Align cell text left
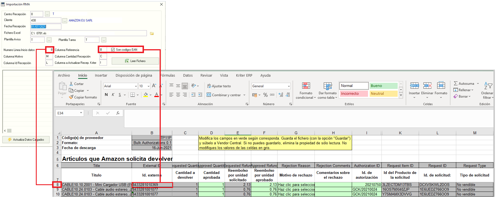The width and height of the screenshot is (496, 198). (171, 95)
